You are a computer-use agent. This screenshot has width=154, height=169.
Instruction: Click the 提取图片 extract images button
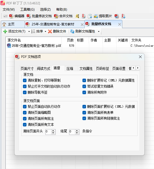click(103, 16)
